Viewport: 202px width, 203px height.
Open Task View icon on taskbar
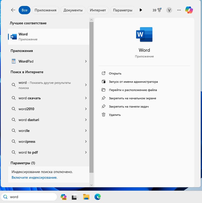(75, 197)
